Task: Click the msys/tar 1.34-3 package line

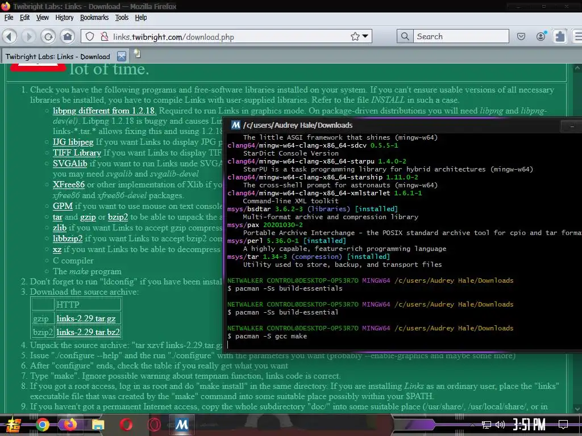Action: pos(309,257)
